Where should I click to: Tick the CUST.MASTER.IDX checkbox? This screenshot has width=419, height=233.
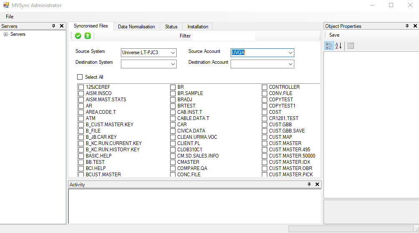pos(265,162)
